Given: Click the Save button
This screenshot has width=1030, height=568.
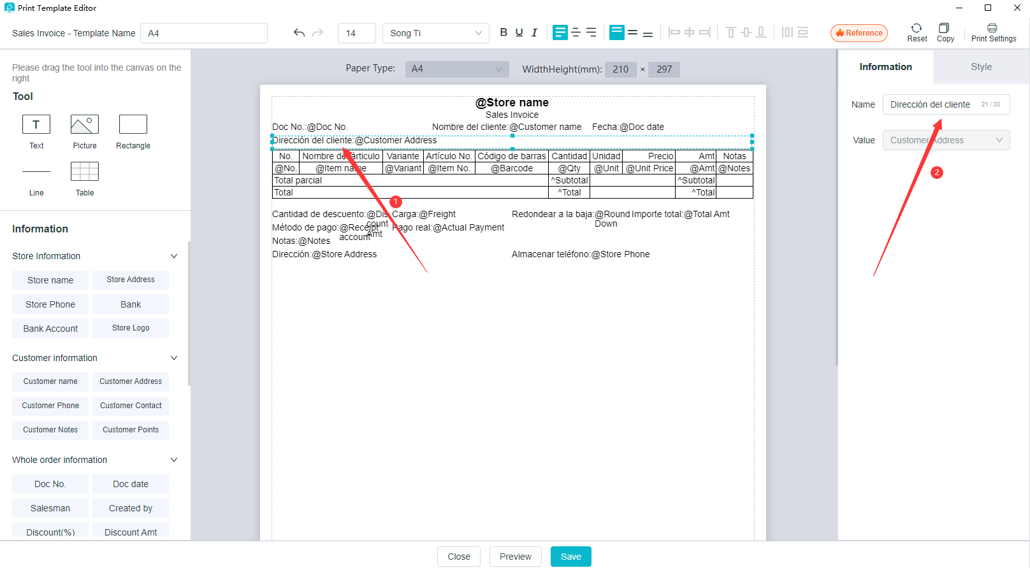Looking at the screenshot, I should click(570, 557).
